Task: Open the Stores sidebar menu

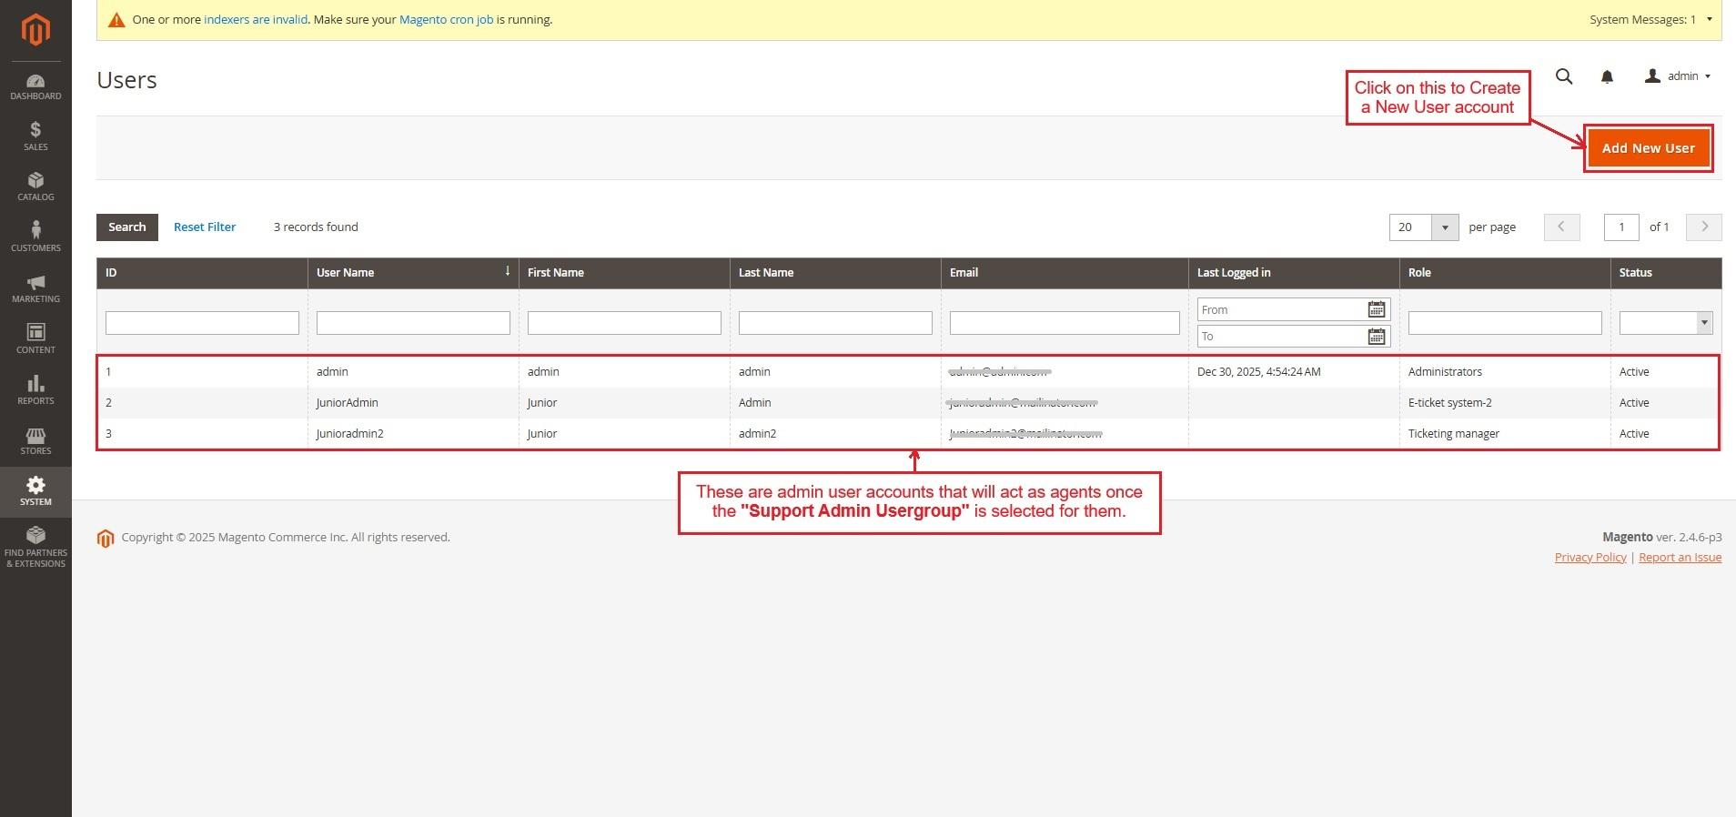Action: [35, 440]
